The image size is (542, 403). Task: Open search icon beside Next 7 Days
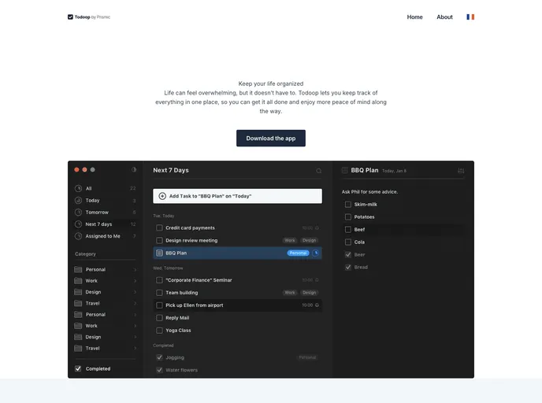pos(319,171)
